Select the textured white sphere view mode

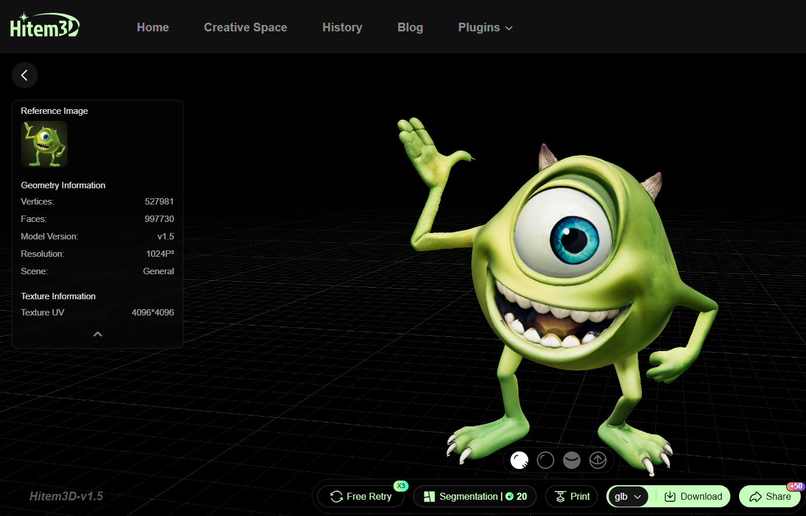[x=519, y=460]
